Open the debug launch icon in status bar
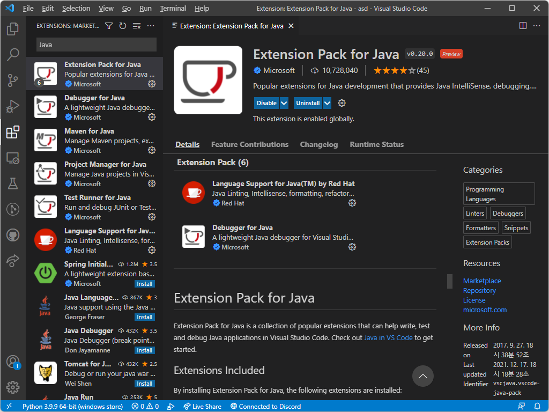The width and height of the screenshot is (549, 412). pyautogui.click(x=171, y=407)
